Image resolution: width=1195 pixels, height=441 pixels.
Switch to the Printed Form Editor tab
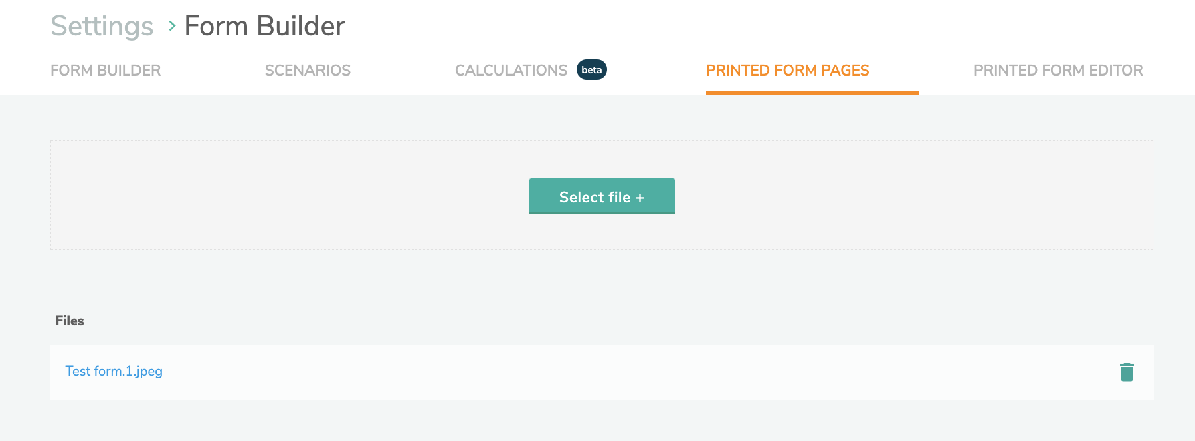[x=1057, y=70]
